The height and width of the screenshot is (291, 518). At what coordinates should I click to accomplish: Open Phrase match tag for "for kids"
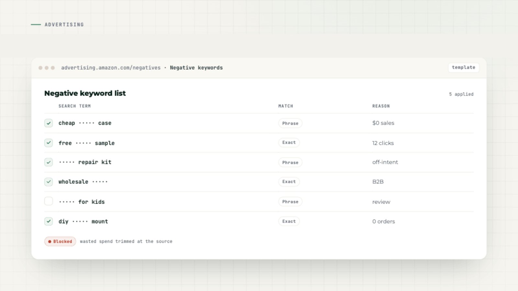click(290, 201)
